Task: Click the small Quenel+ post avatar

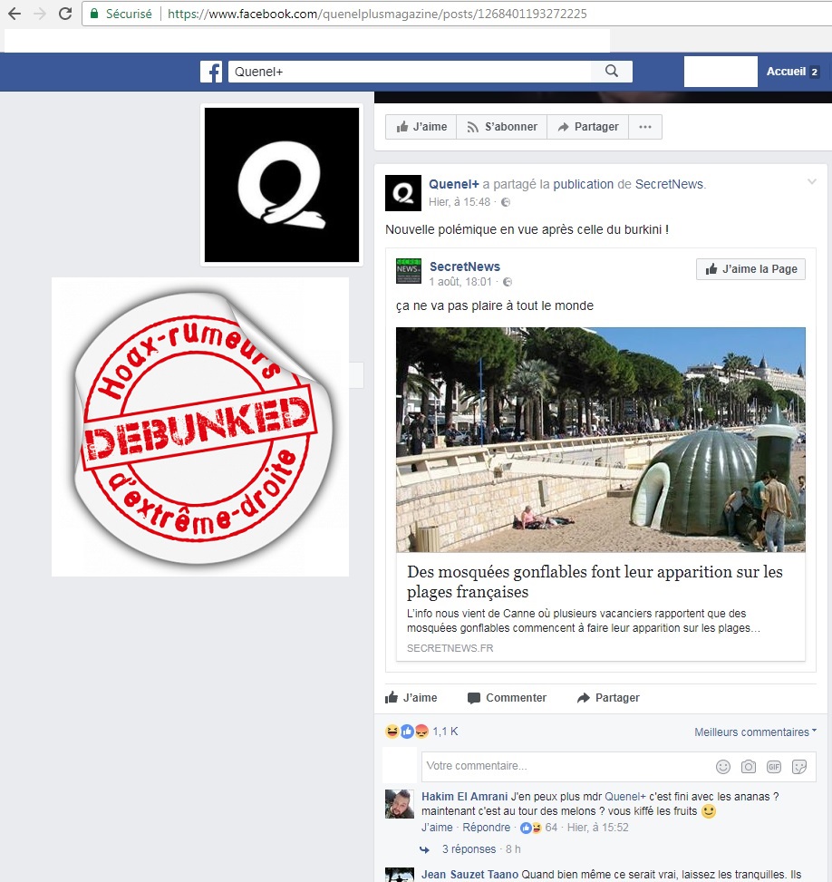Action: click(402, 193)
